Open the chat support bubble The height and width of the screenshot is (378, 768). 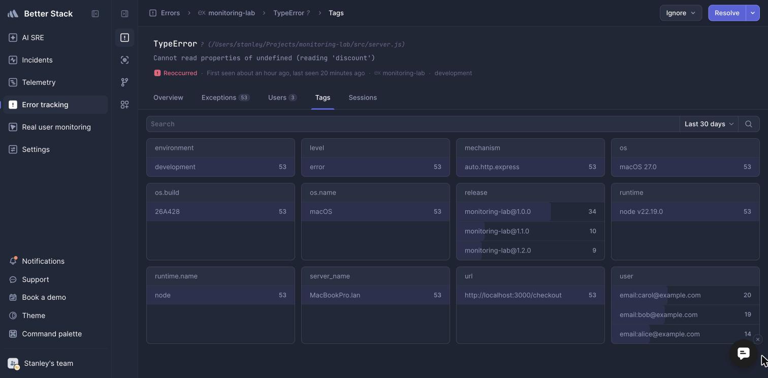743,353
